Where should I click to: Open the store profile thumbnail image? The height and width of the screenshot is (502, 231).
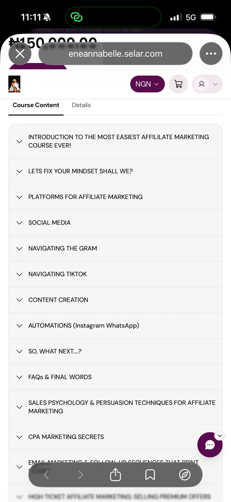coord(14,84)
